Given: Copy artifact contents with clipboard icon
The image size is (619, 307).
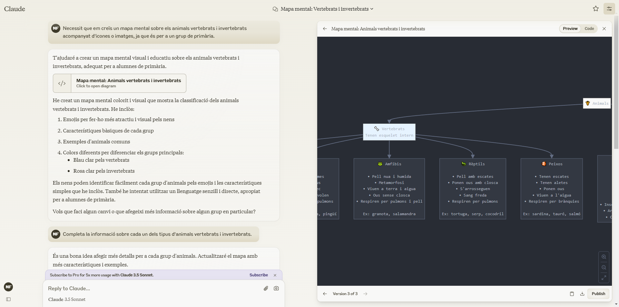Looking at the screenshot, I should pyautogui.click(x=572, y=294).
